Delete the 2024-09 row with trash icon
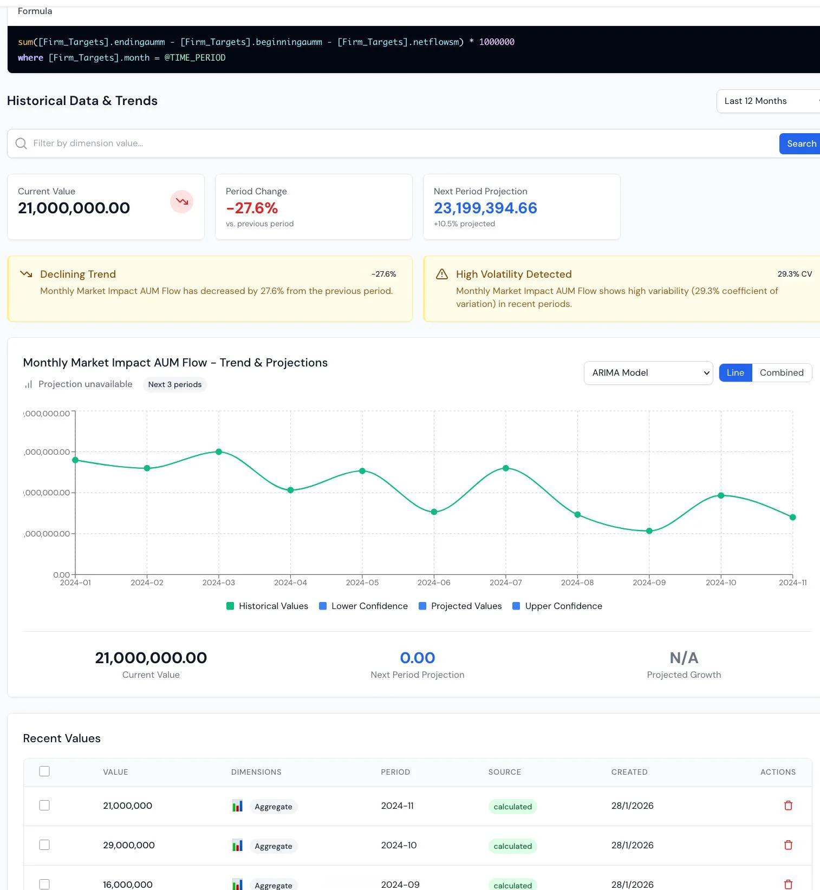 pos(788,885)
